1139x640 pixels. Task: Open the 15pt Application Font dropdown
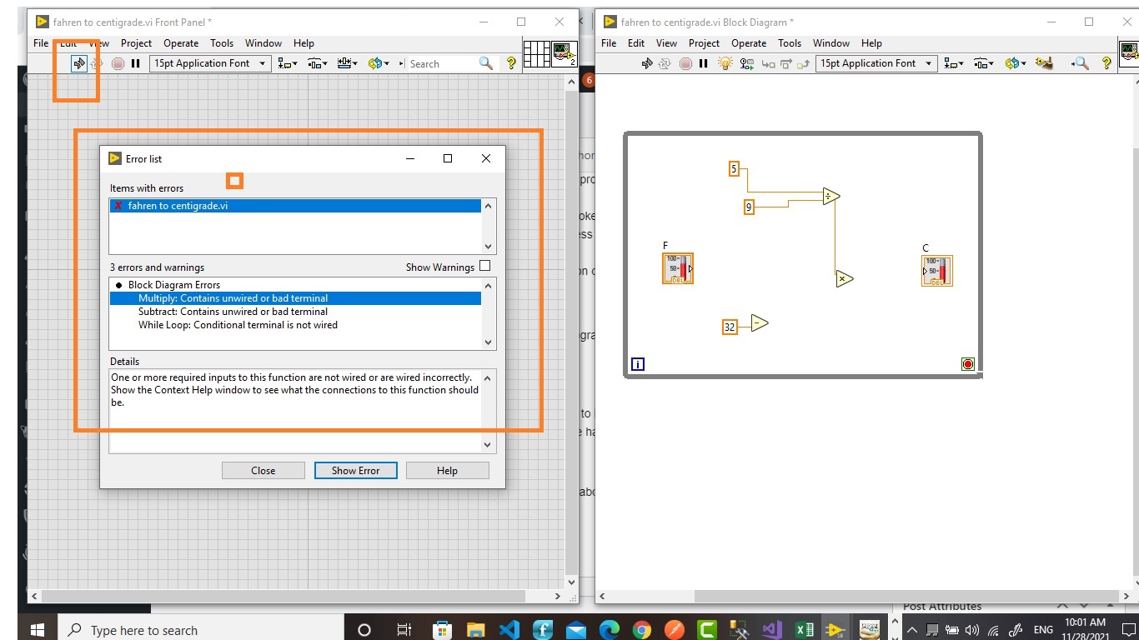click(x=209, y=62)
